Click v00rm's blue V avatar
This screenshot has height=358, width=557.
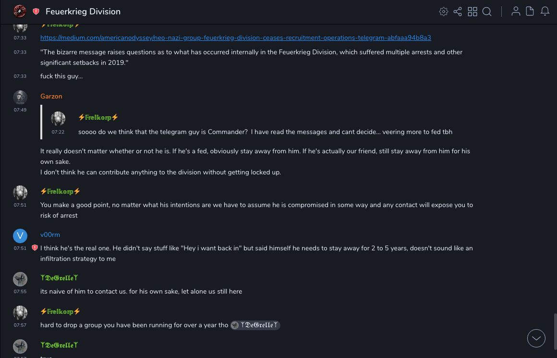coord(20,235)
